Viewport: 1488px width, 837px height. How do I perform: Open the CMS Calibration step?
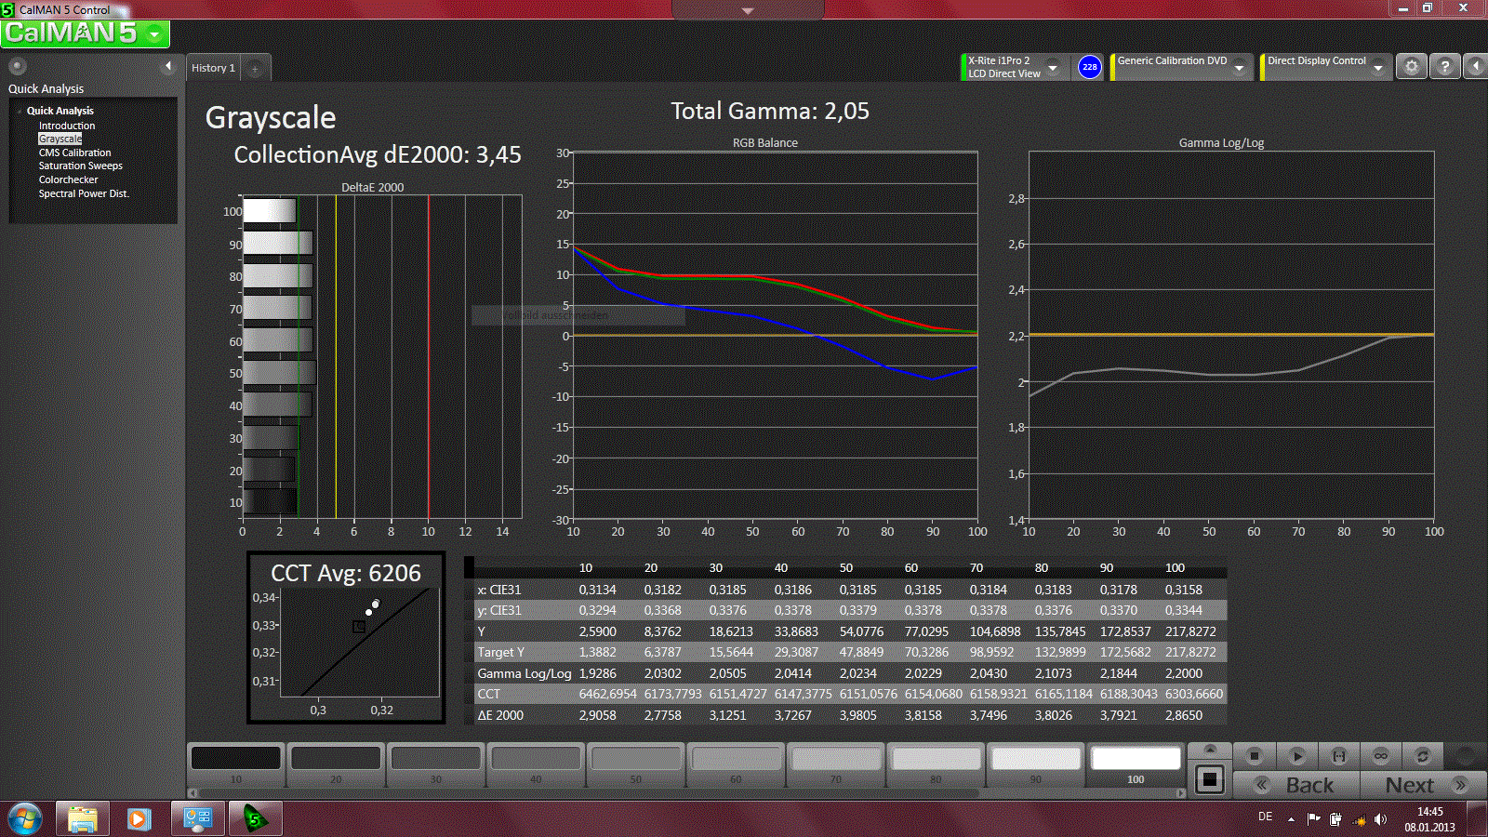coord(74,153)
